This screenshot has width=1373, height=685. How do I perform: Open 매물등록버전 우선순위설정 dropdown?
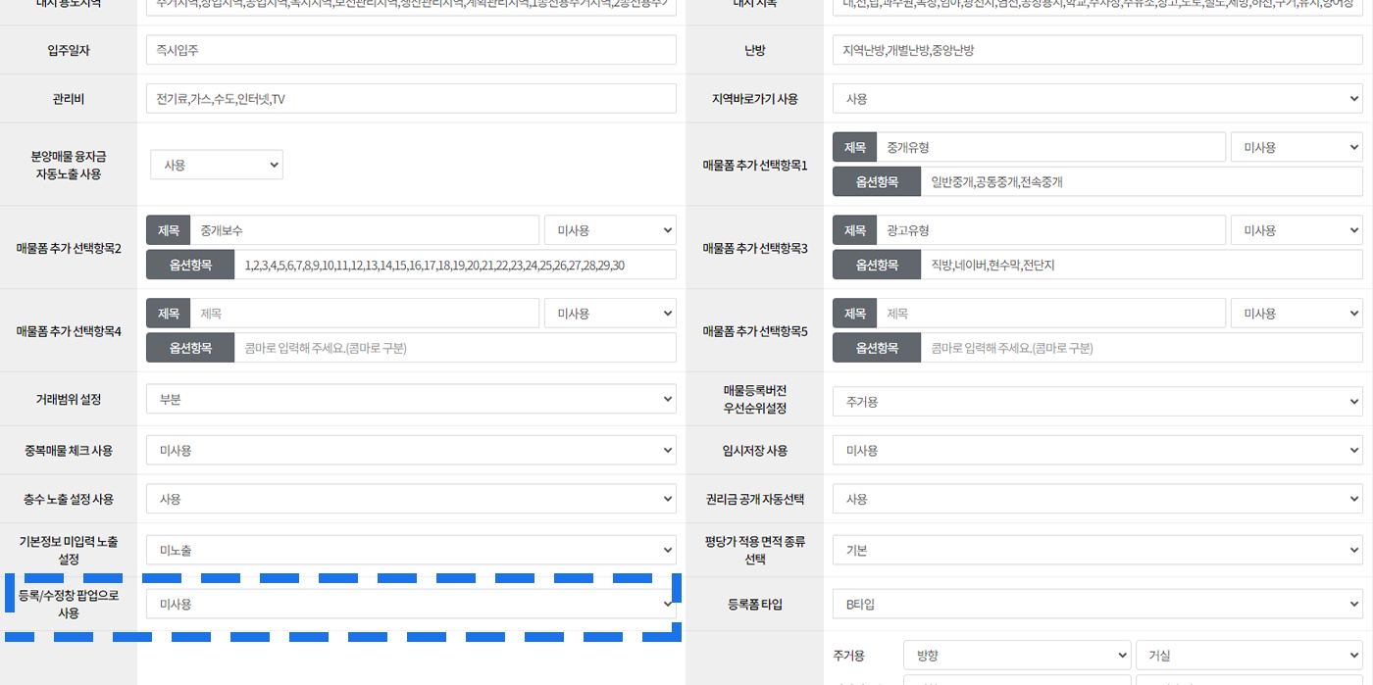1097,402
